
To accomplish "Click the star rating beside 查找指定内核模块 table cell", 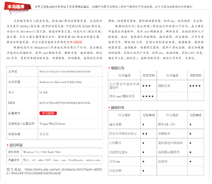I will 190,143.
